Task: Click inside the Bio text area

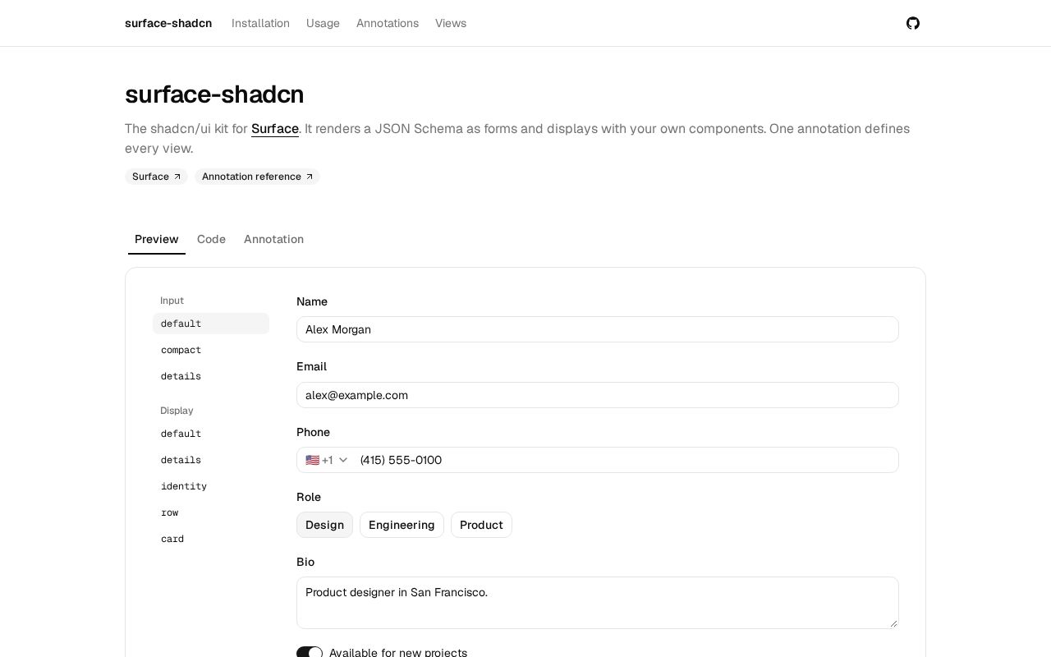Action: (598, 603)
